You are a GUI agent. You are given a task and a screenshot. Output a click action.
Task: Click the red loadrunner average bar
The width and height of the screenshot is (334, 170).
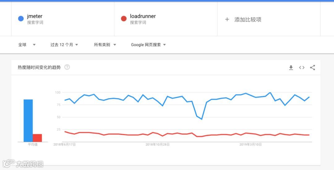click(37, 138)
